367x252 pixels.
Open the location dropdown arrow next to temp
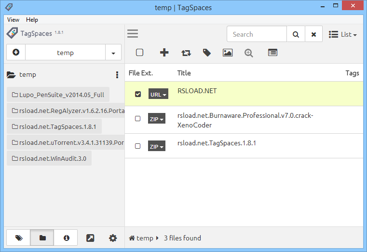click(113, 52)
